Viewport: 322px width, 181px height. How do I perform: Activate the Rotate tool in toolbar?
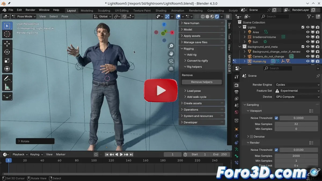coord(7,52)
